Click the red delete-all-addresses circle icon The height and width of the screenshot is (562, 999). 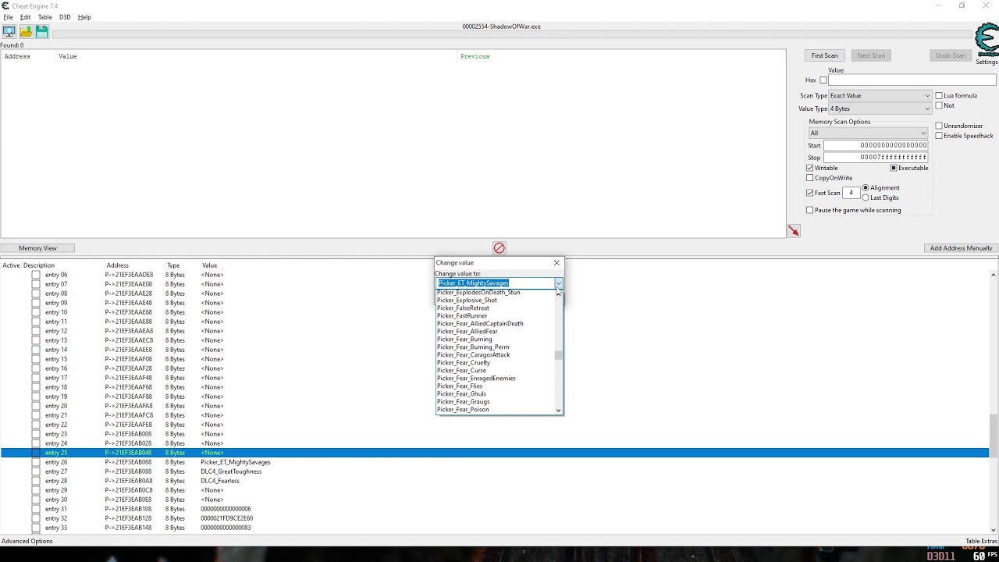[x=499, y=248]
